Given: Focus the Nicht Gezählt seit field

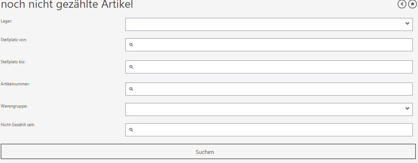Looking at the screenshot, I should [271, 130].
